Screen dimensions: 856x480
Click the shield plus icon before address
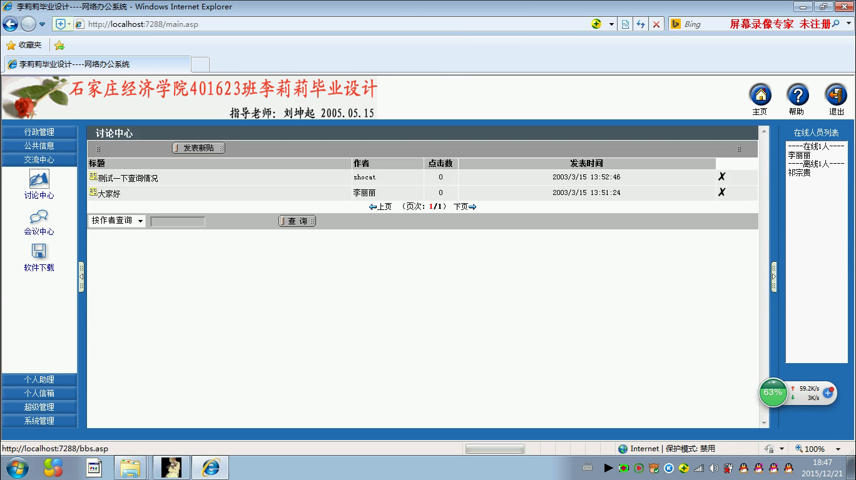(x=61, y=24)
